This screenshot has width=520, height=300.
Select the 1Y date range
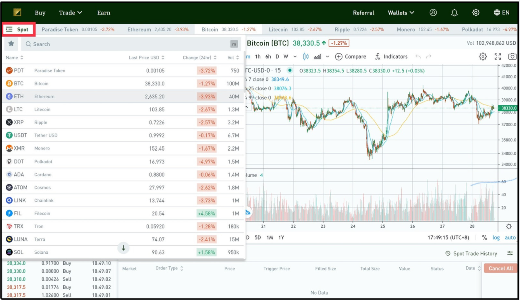(x=281, y=238)
